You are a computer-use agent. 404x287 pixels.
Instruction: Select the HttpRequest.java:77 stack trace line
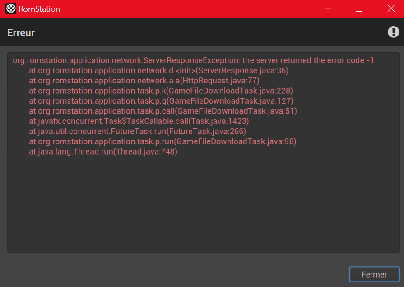click(x=144, y=81)
